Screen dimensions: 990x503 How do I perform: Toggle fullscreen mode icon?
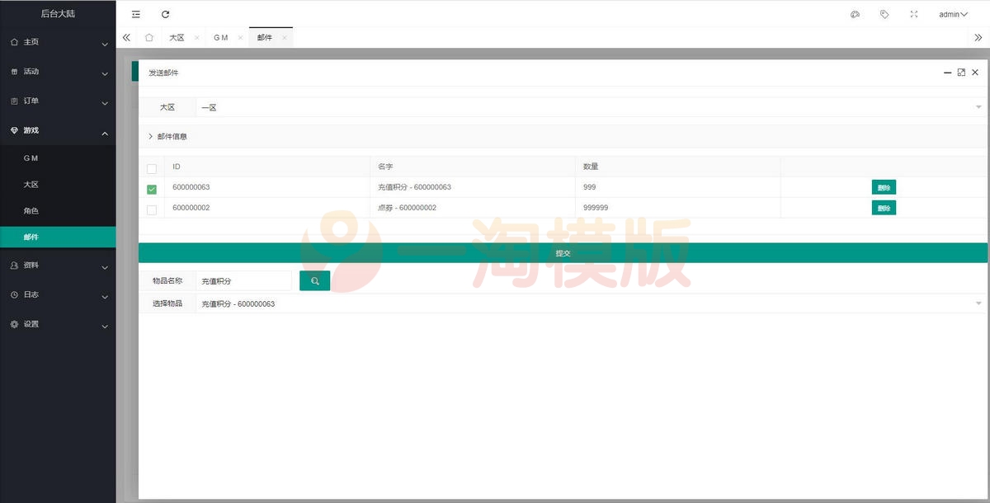pos(913,14)
